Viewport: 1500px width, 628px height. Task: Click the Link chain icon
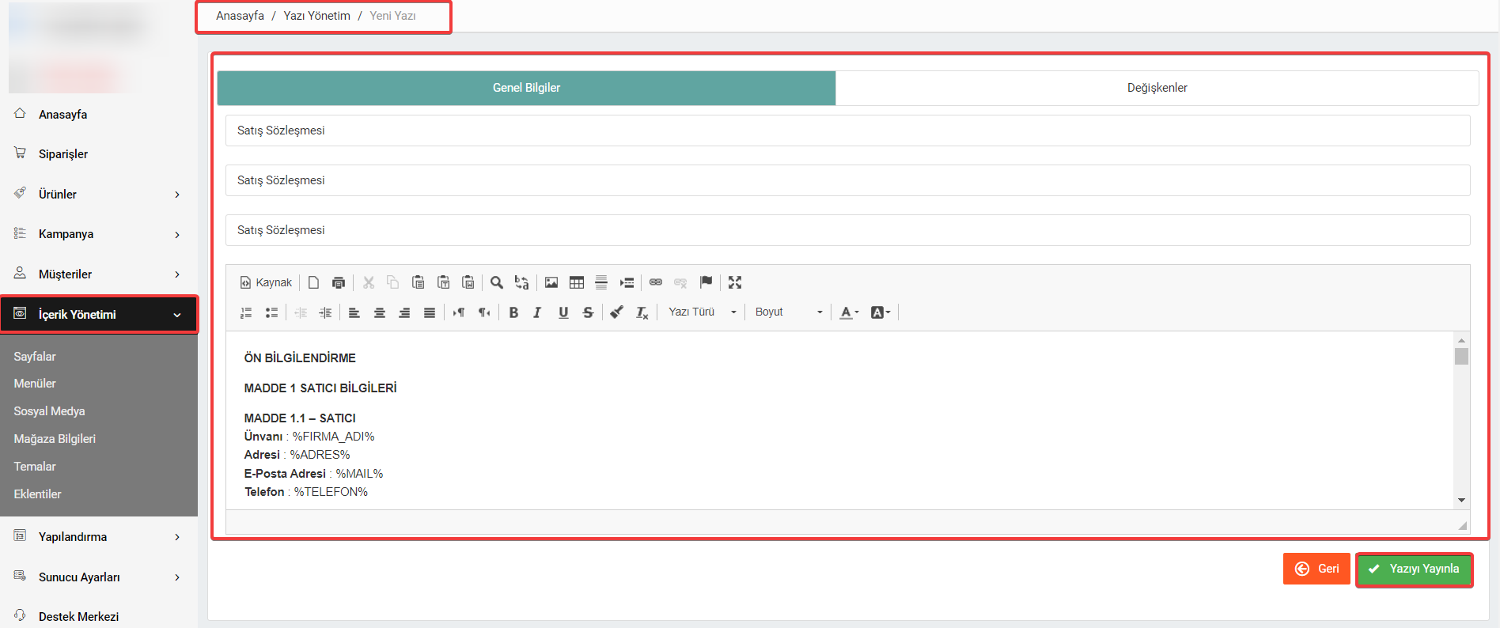click(656, 282)
